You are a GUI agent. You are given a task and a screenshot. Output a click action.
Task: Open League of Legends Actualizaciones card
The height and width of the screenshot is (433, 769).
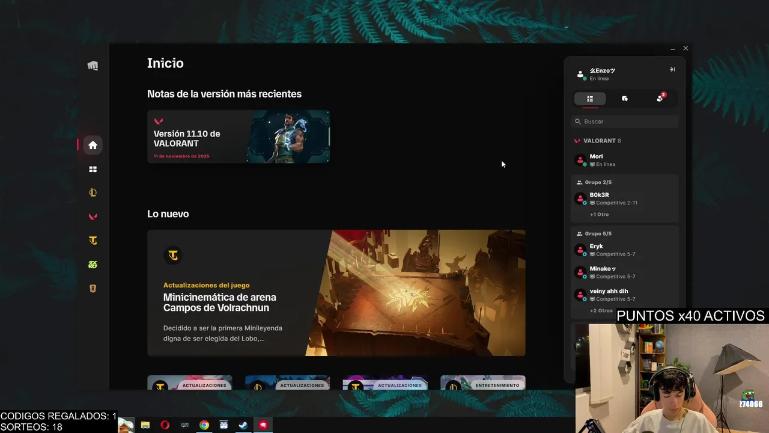coord(287,382)
